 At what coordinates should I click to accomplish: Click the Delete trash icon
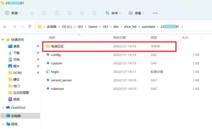click(x=94, y=13)
